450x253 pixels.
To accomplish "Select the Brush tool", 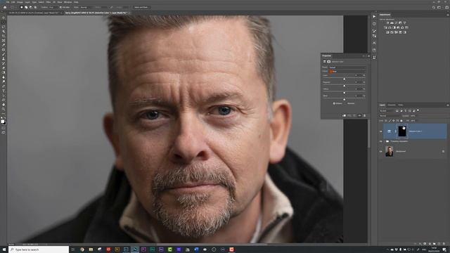I will pos(4,54).
